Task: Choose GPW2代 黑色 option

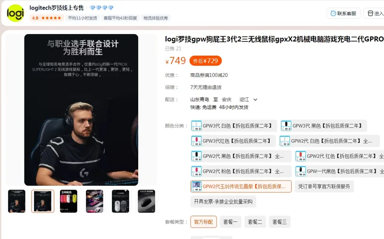Action: (x=241, y=156)
